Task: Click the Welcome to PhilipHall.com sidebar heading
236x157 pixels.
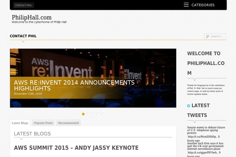Action: click(206, 63)
